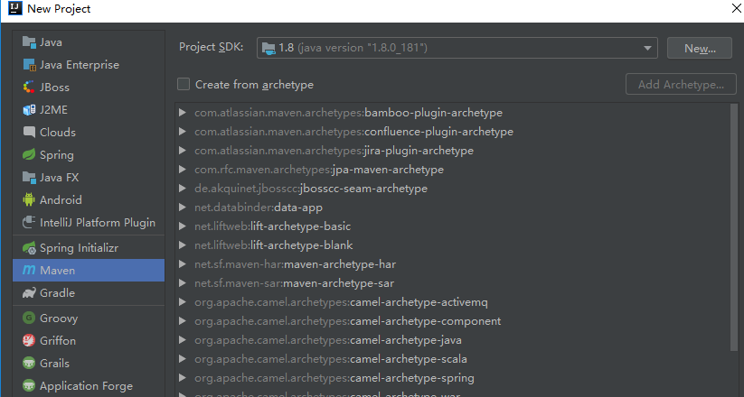
Task: Expand camel-archetype-activemq entry
Action: tap(183, 302)
